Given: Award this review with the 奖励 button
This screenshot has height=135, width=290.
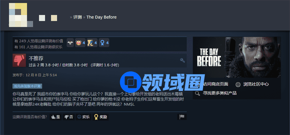Looking at the screenshot, I should 101,117.
